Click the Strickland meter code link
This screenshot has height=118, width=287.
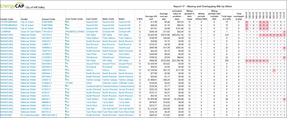pyautogui.click(x=107, y=67)
